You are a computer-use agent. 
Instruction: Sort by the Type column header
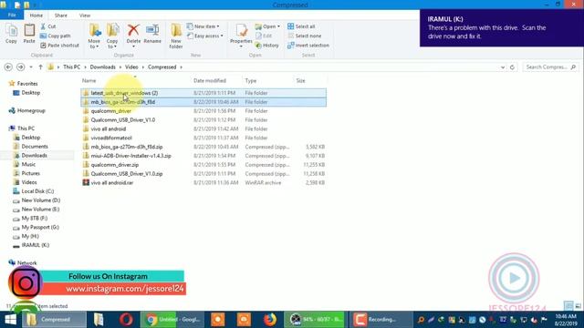coord(251,81)
